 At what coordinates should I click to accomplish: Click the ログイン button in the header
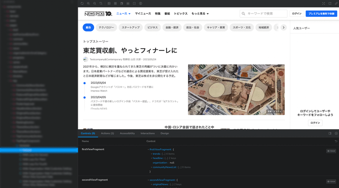pyautogui.click(x=297, y=14)
